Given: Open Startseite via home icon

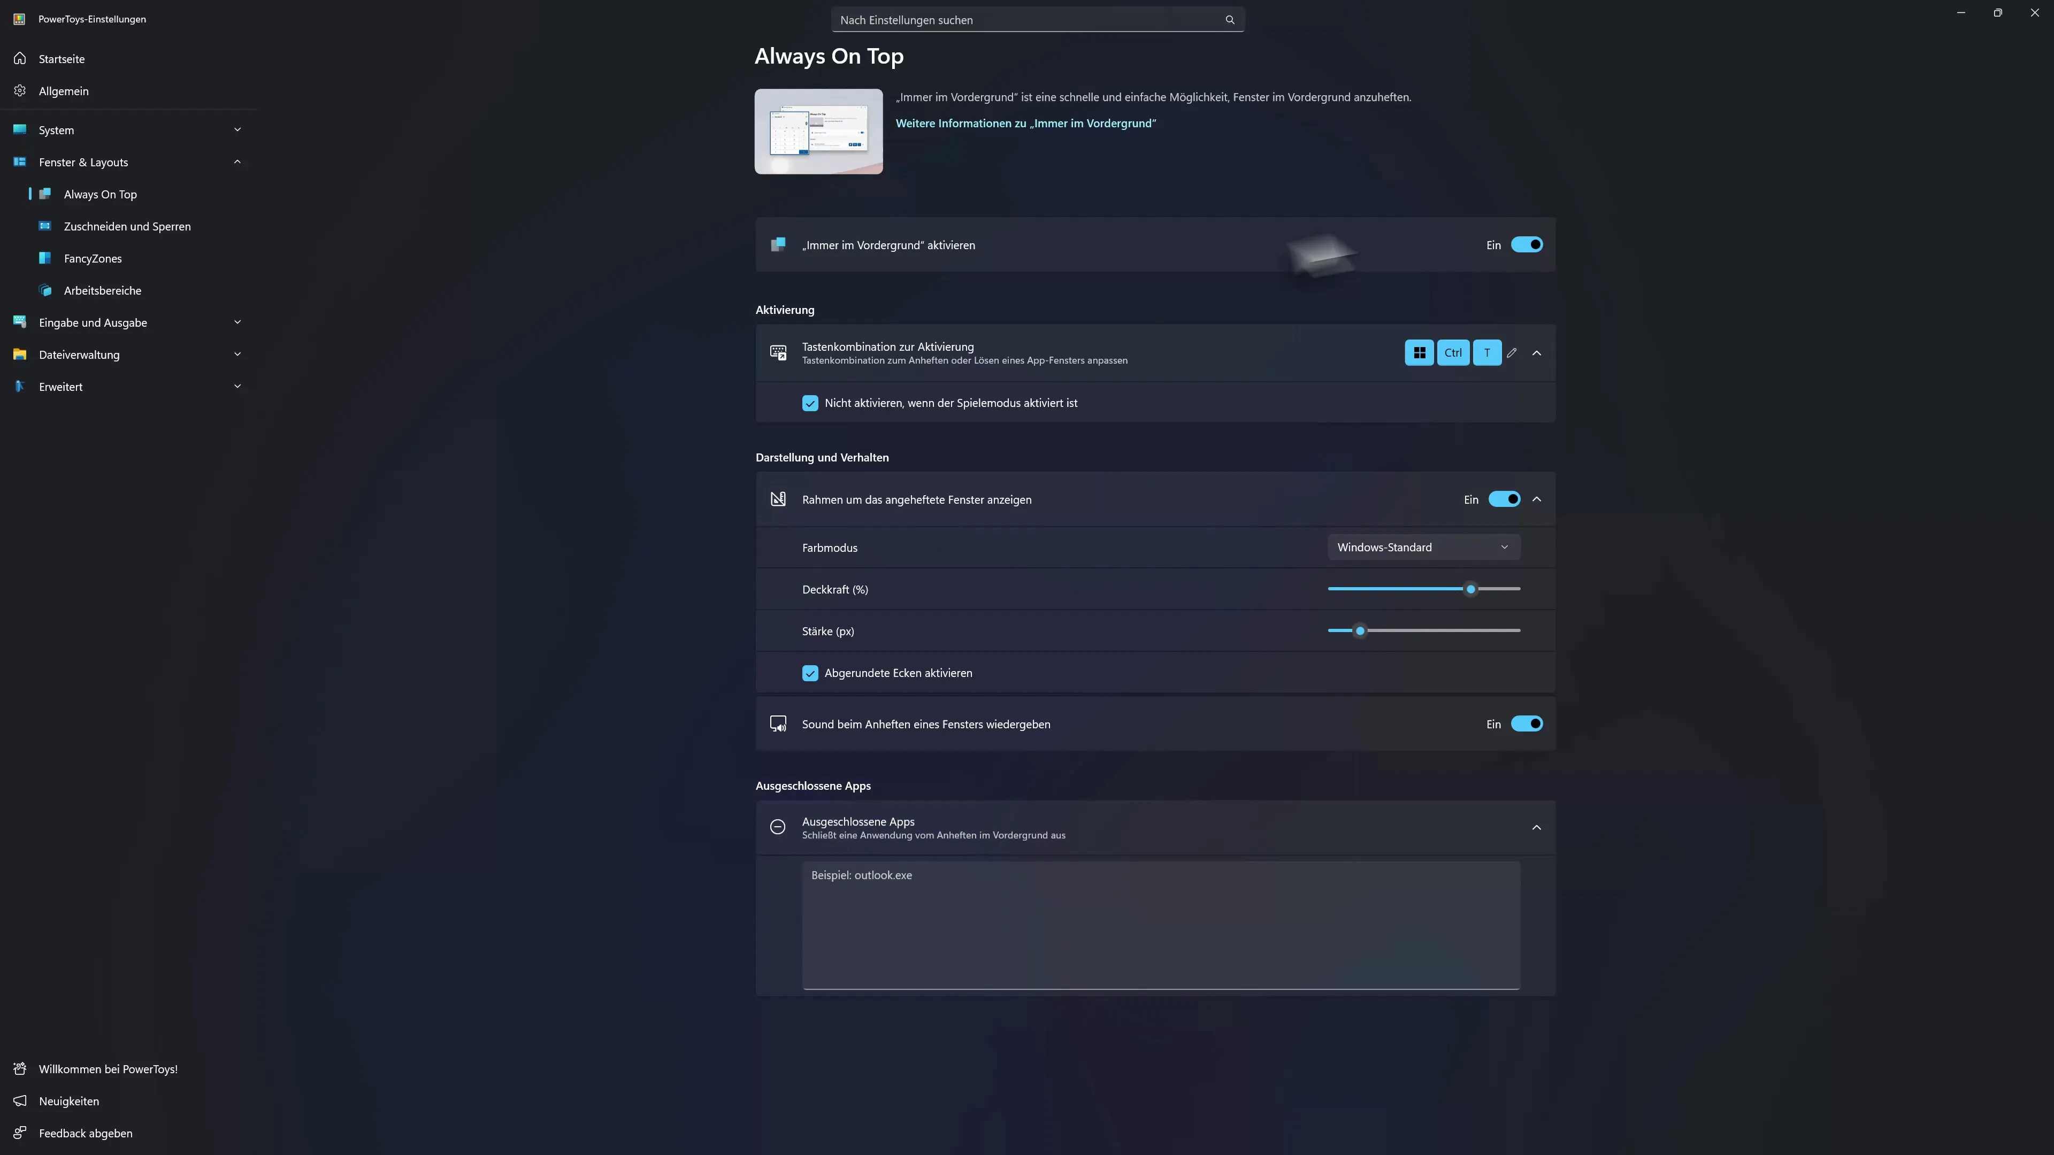Looking at the screenshot, I should (20, 58).
